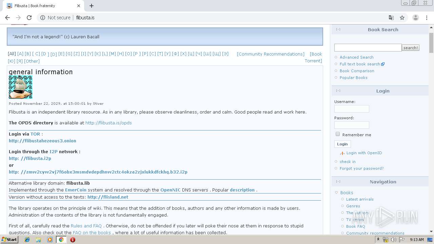This screenshot has width=434, height=244.
Task: Open Windows Start menu
Action: [9, 240]
